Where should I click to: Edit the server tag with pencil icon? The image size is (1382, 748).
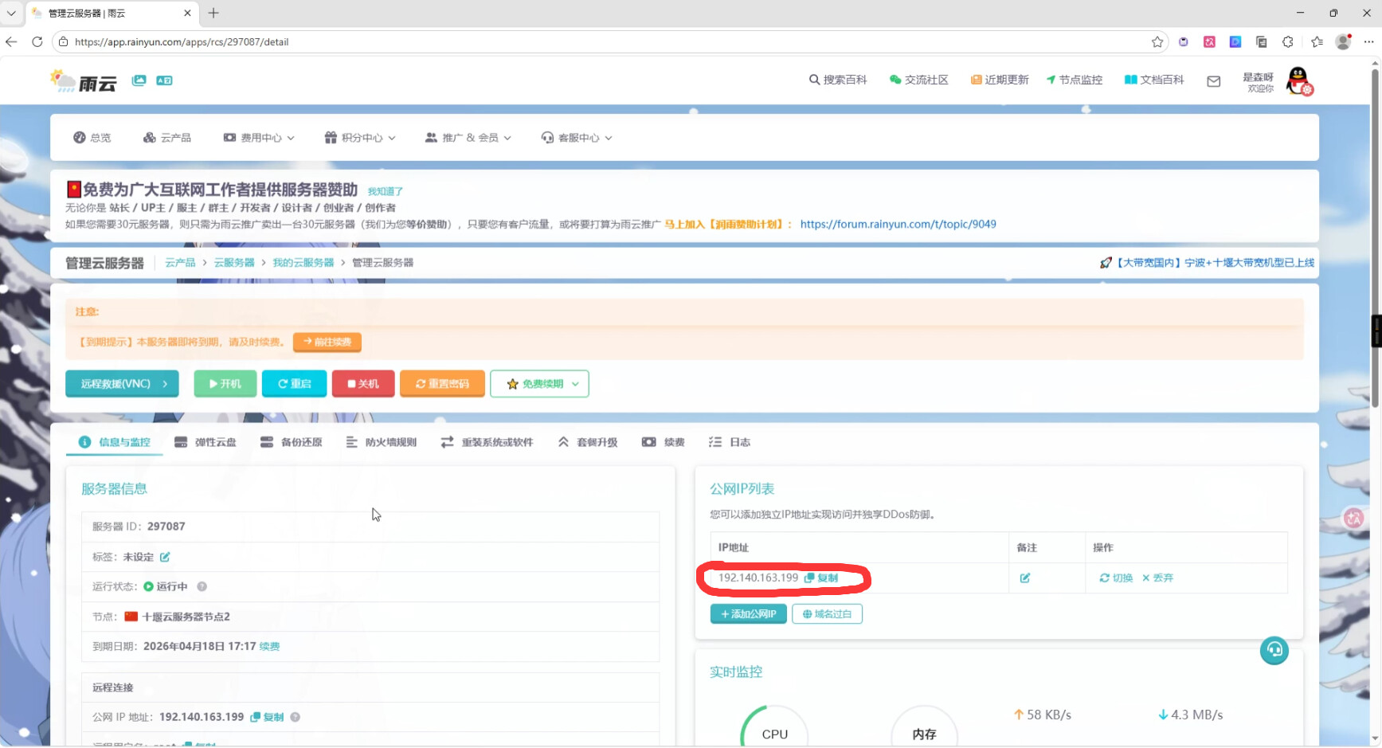(x=165, y=557)
